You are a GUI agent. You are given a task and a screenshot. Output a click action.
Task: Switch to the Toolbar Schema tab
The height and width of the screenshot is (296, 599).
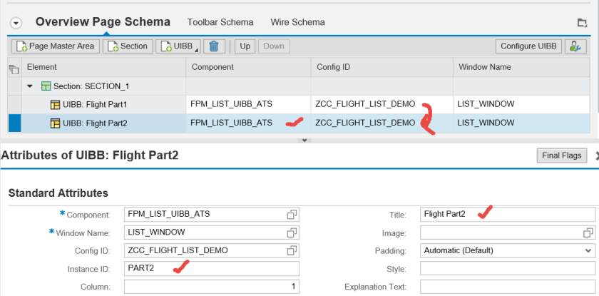point(220,22)
